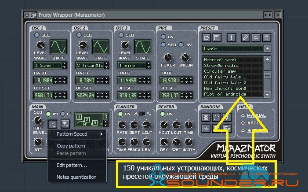Screen dimensions: 308x192
Task: Enable the PIPE ON switch
Action: (x=163, y=37)
